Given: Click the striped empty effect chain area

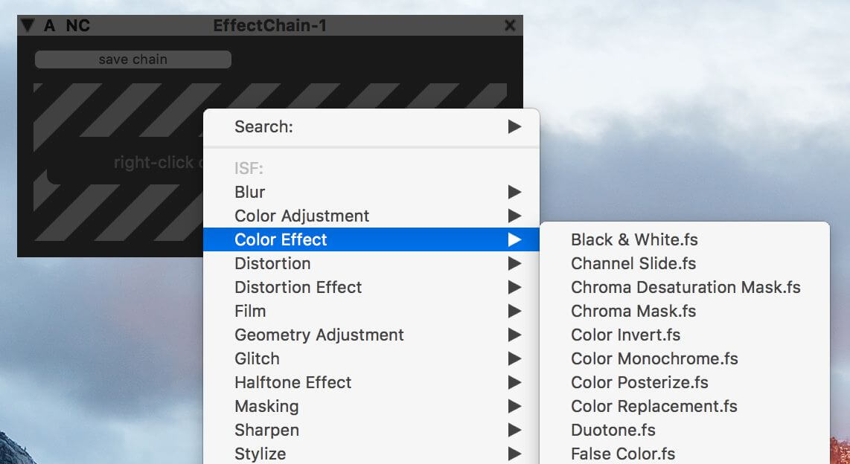Looking at the screenshot, I should (x=119, y=162).
